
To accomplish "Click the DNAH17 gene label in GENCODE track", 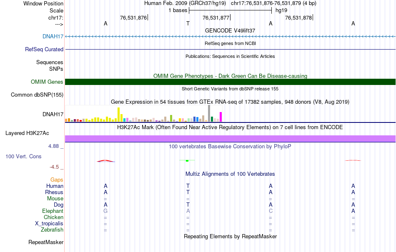I will pyautogui.click(x=53, y=36).
